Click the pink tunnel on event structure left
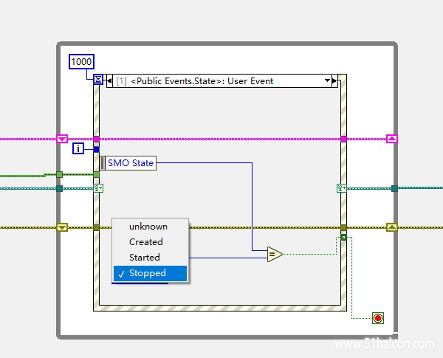The width and height of the screenshot is (443, 358). point(96,139)
